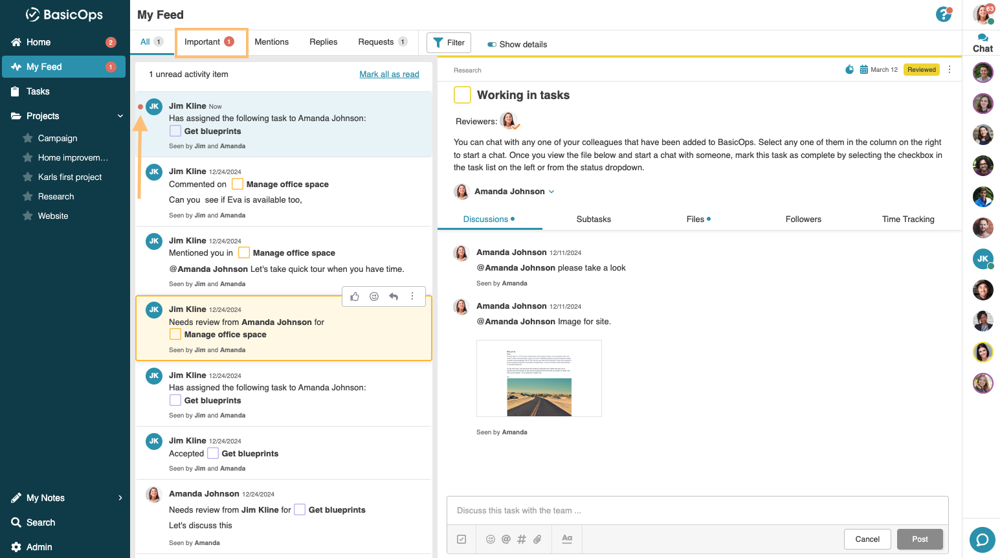Click the Filter button
The width and height of the screenshot is (1000, 558).
click(x=449, y=43)
